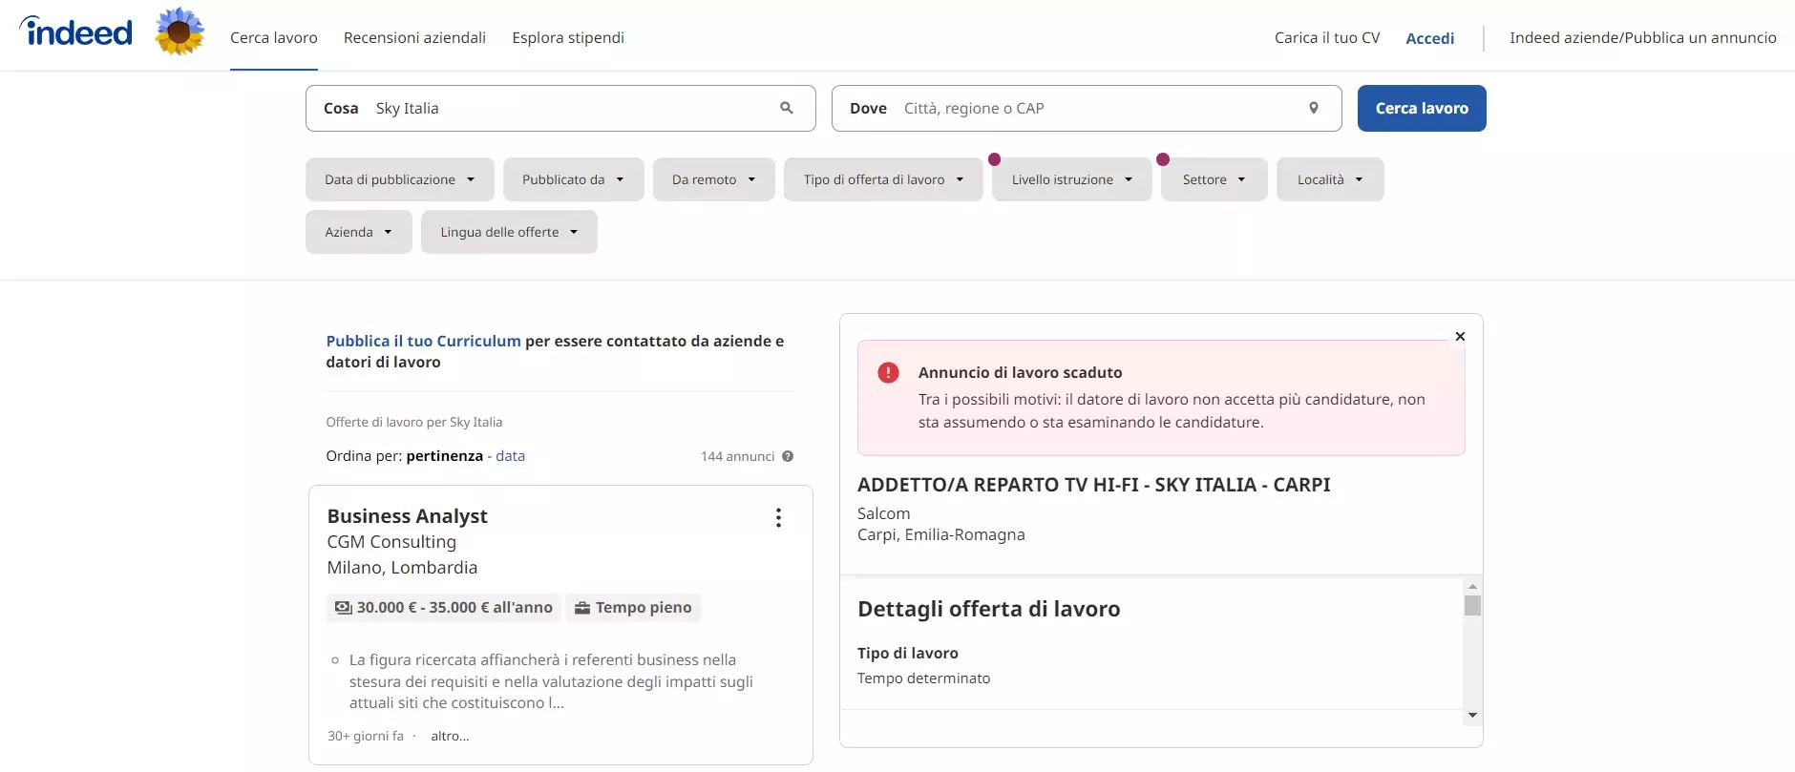Open the Business Analyst job title
1795x772 pixels.
tap(408, 516)
